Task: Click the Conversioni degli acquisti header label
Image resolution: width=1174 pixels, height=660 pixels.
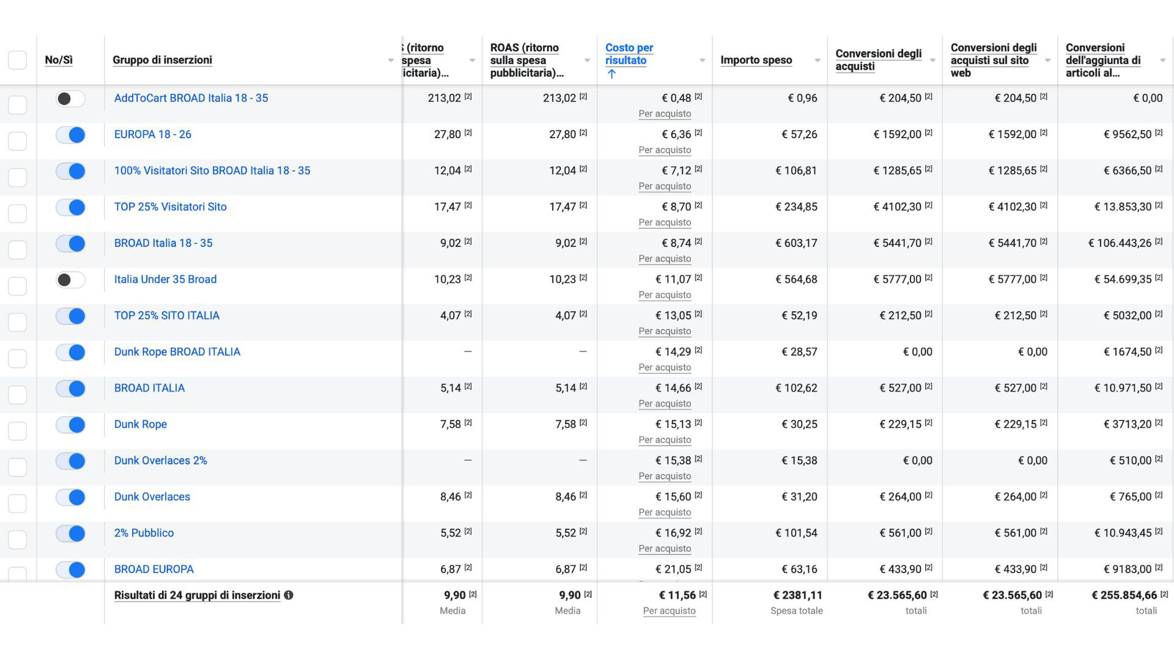Action: [879, 60]
